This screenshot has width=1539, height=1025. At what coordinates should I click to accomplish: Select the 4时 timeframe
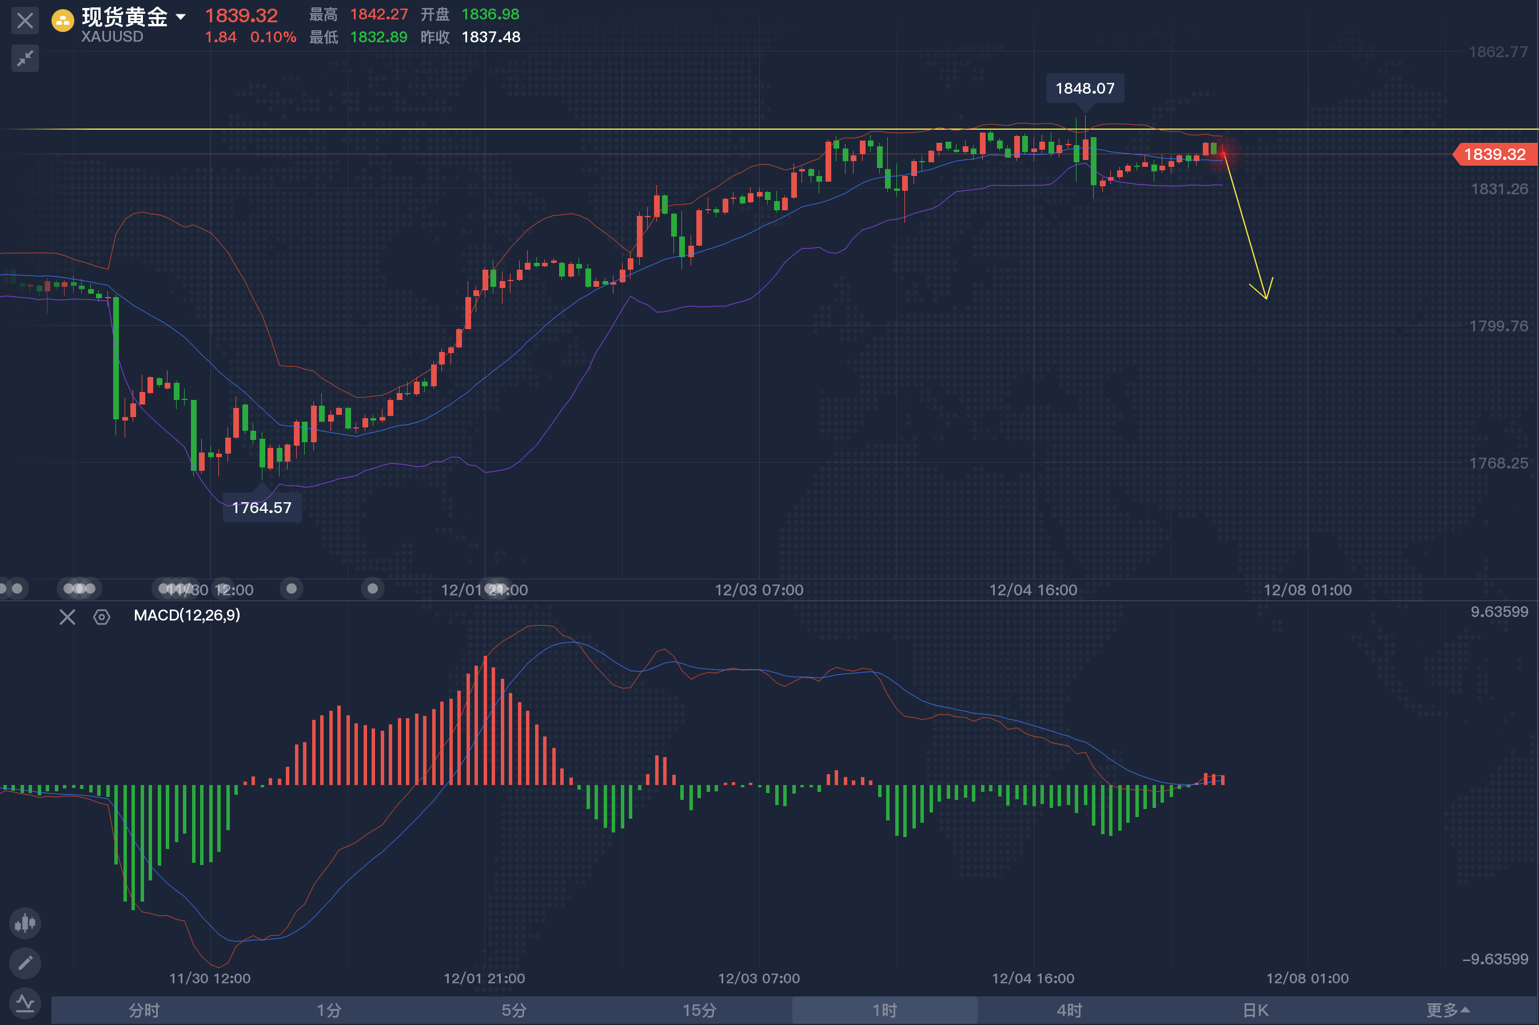click(1070, 1010)
